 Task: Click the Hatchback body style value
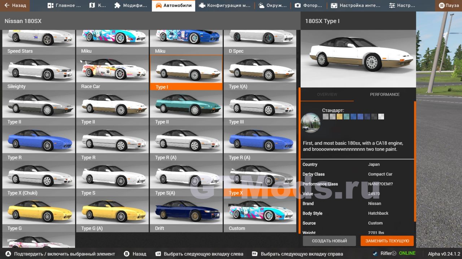(378, 213)
